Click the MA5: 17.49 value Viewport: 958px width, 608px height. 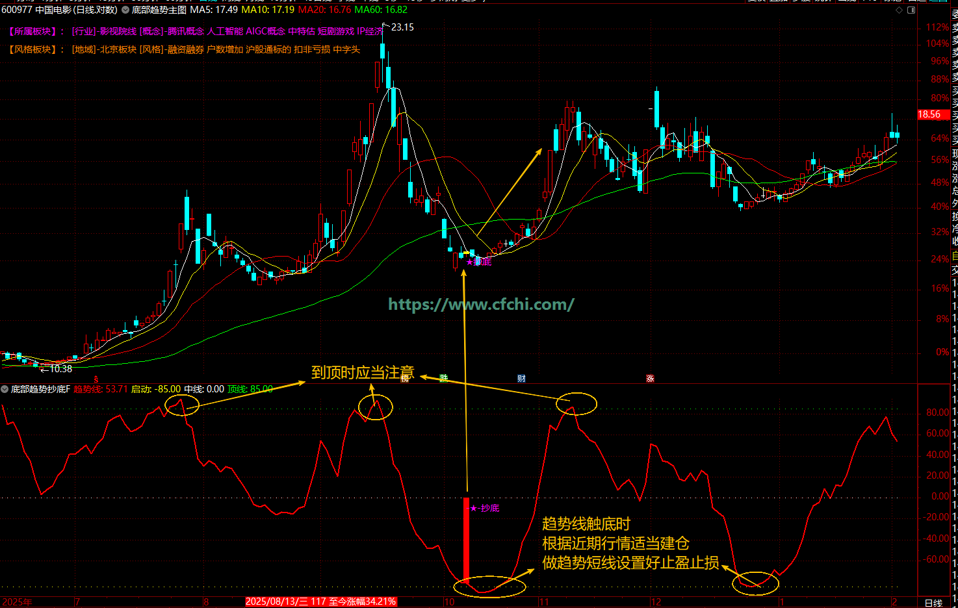point(214,10)
